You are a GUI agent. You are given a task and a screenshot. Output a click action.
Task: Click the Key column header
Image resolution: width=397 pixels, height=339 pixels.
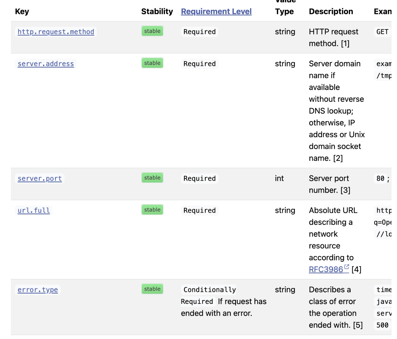pos(22,11)
